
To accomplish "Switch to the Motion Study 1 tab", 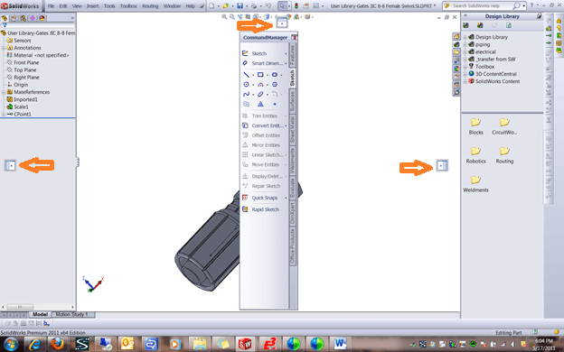I will pos(72,314).
